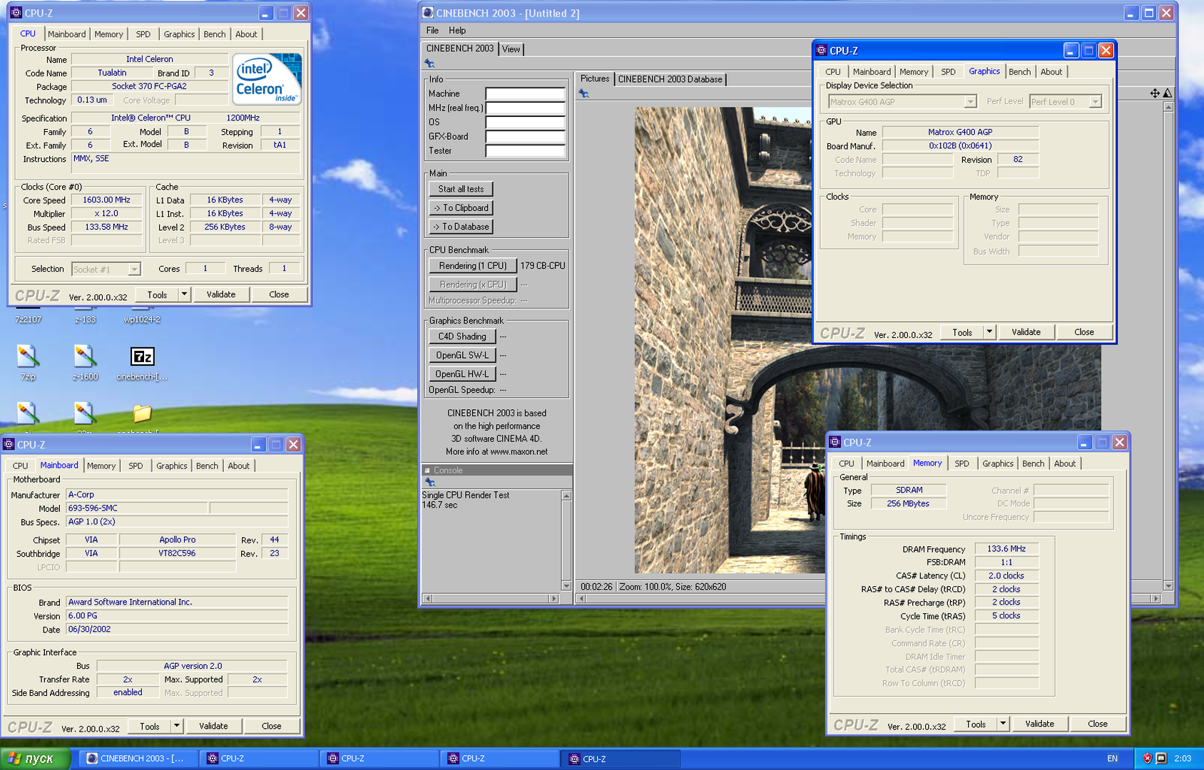The image size is (1204, 770).
Task: Click Validate in CPU-Z Memory window
Action: pyautogui.click(x=1039, y=724)
